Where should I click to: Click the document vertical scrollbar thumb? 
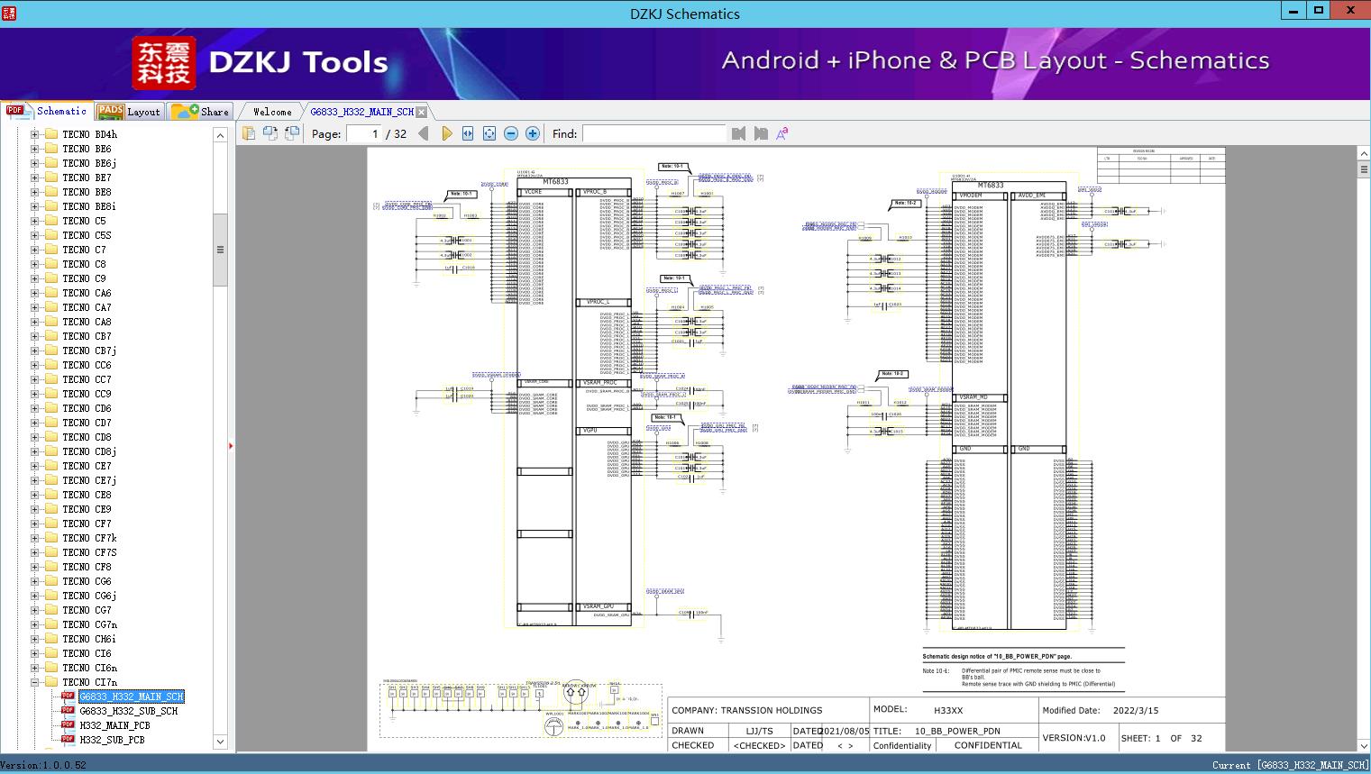pos(1364,171)
